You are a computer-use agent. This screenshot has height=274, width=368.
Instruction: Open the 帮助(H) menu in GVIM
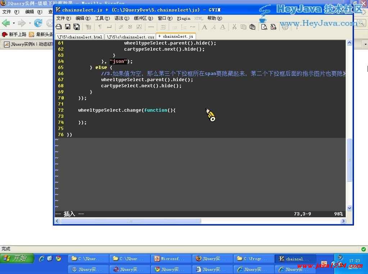click(214, 18)
